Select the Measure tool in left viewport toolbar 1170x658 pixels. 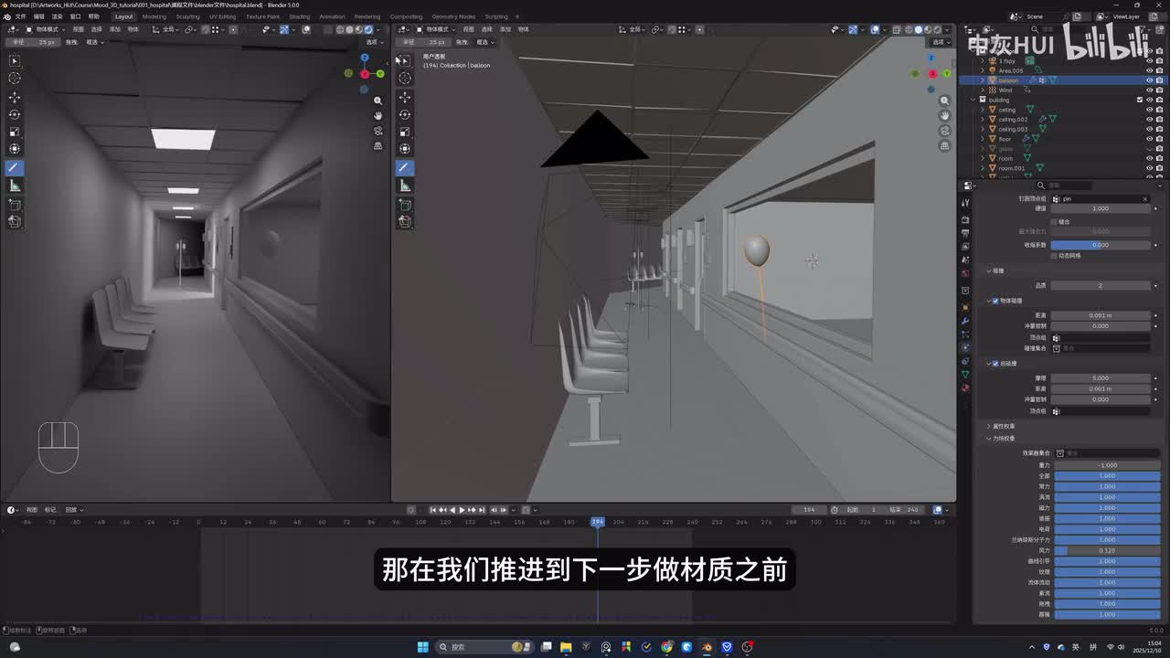pos(15,186)
